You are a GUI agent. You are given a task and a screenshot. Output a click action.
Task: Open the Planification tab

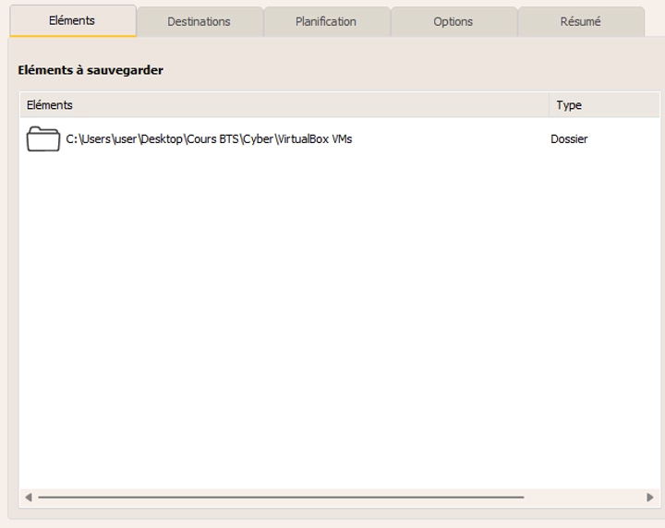pos(326,21)
